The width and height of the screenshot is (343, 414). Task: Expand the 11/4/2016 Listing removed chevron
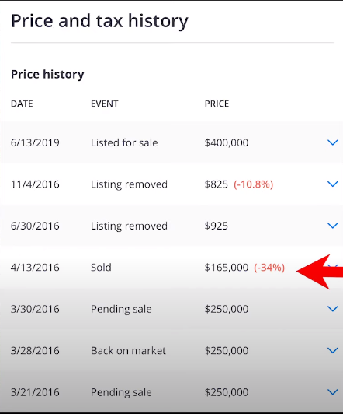pyautogui.click(x=332, y=184)
